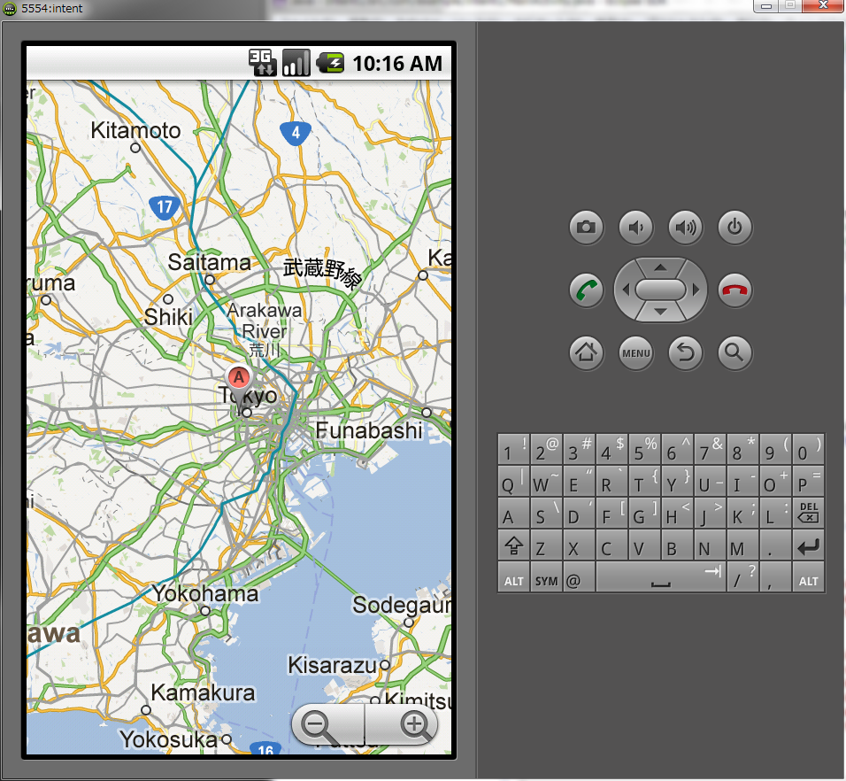Tap the emulator power button
This screenshot has width=846, height=781.
coord(734,227)
